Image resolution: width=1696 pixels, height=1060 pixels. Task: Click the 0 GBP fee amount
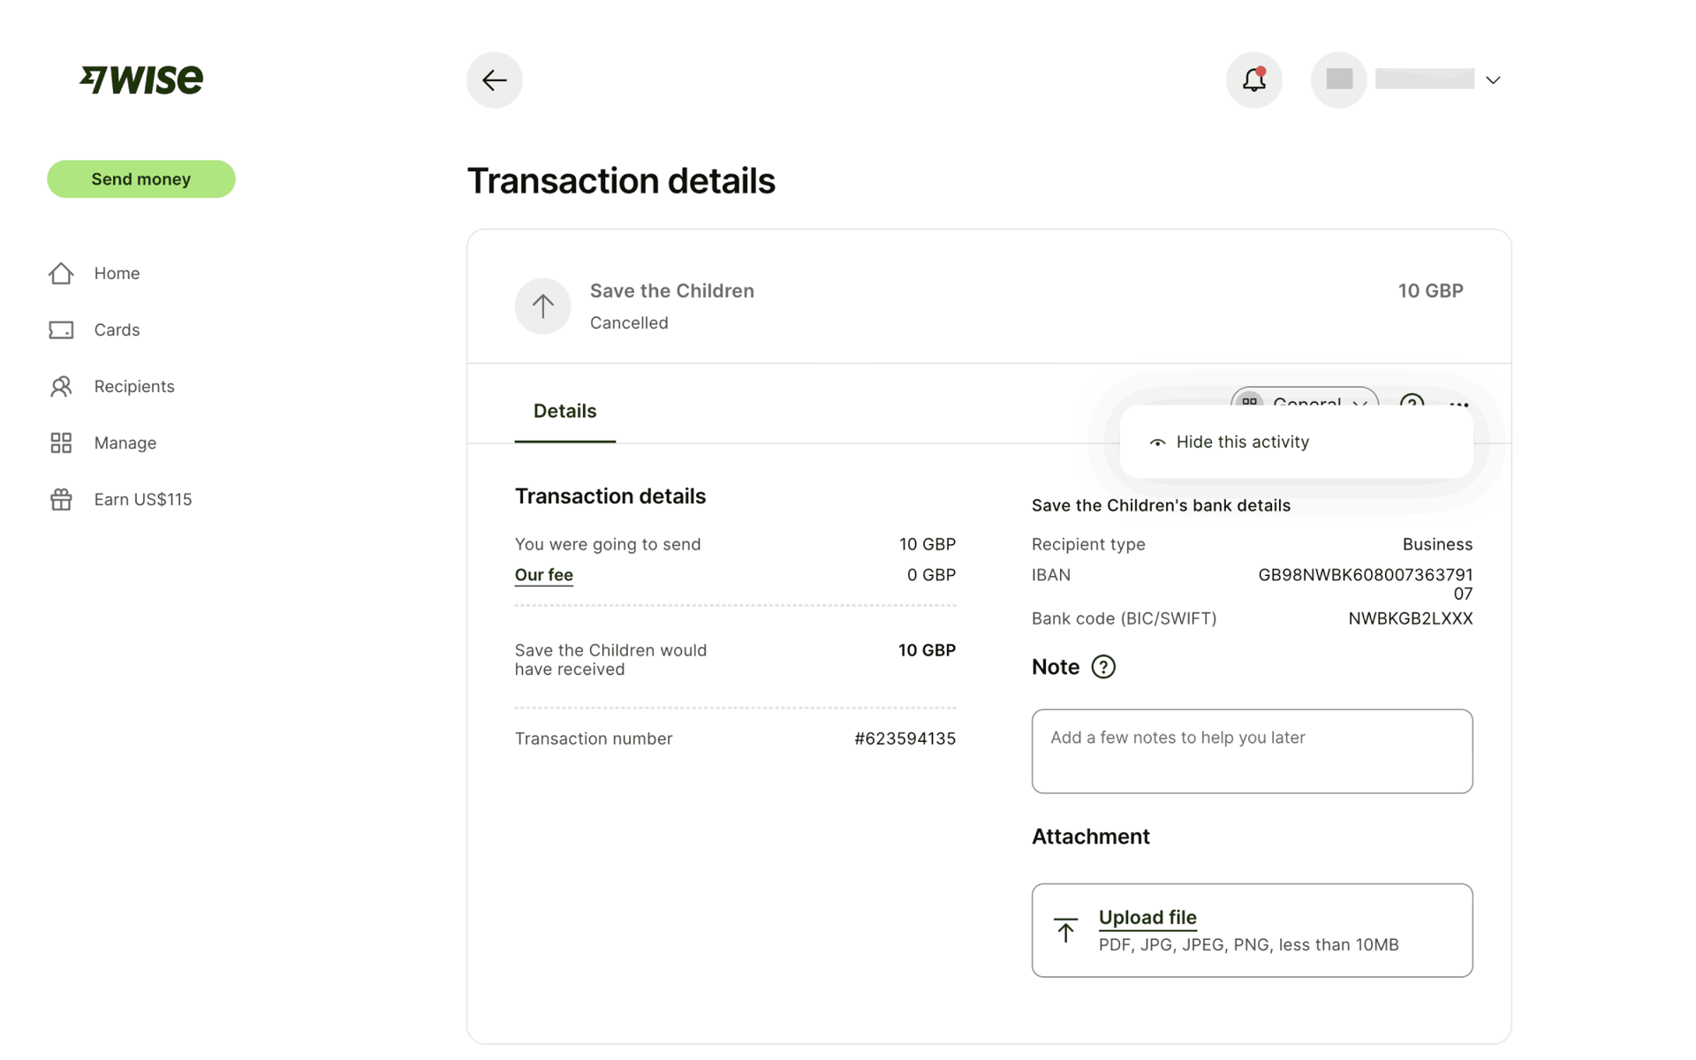(931, 575)
